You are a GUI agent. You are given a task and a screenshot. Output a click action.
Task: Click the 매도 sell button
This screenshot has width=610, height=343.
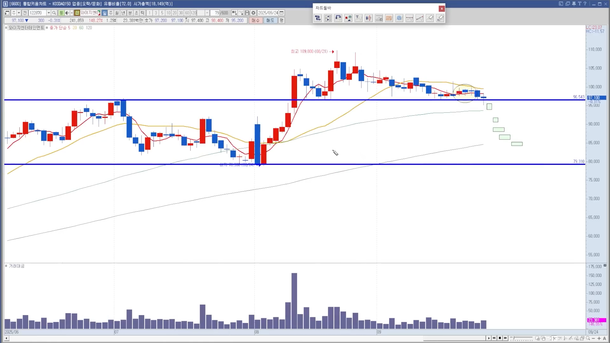[270, 20]
